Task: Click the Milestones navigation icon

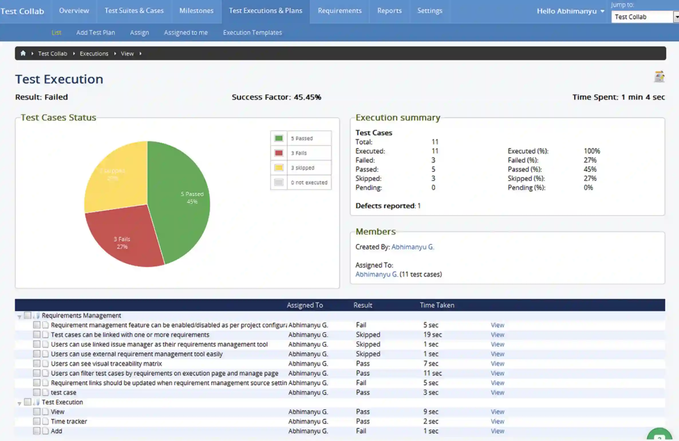Action: pyautogui.click(x=196, y=10)
